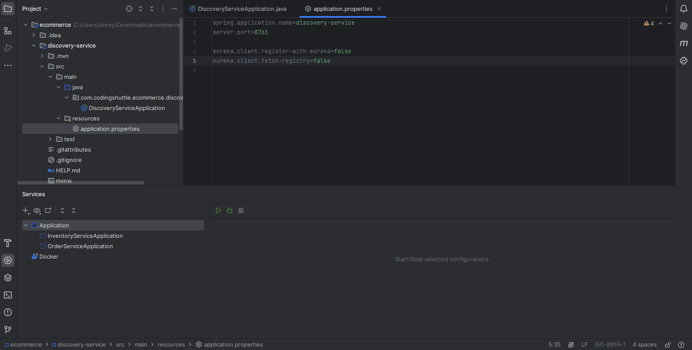
Task: Expand the test folder
Action: click(x=50, y=139)
